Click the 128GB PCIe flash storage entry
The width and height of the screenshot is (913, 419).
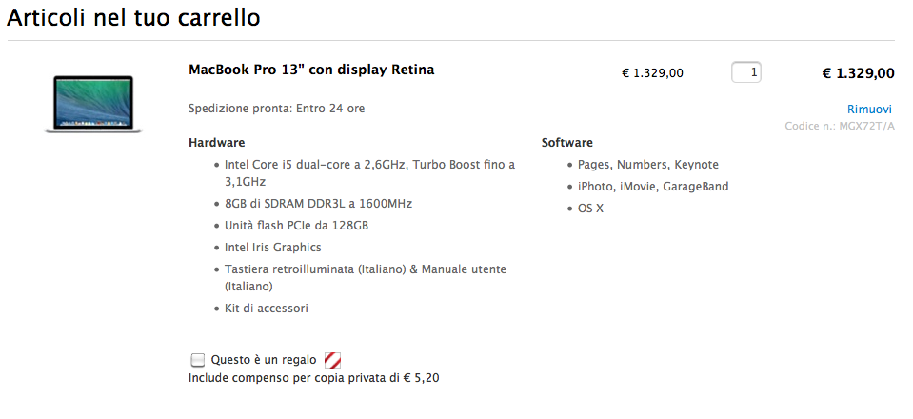pyautogui.click(x=296, y=226)
